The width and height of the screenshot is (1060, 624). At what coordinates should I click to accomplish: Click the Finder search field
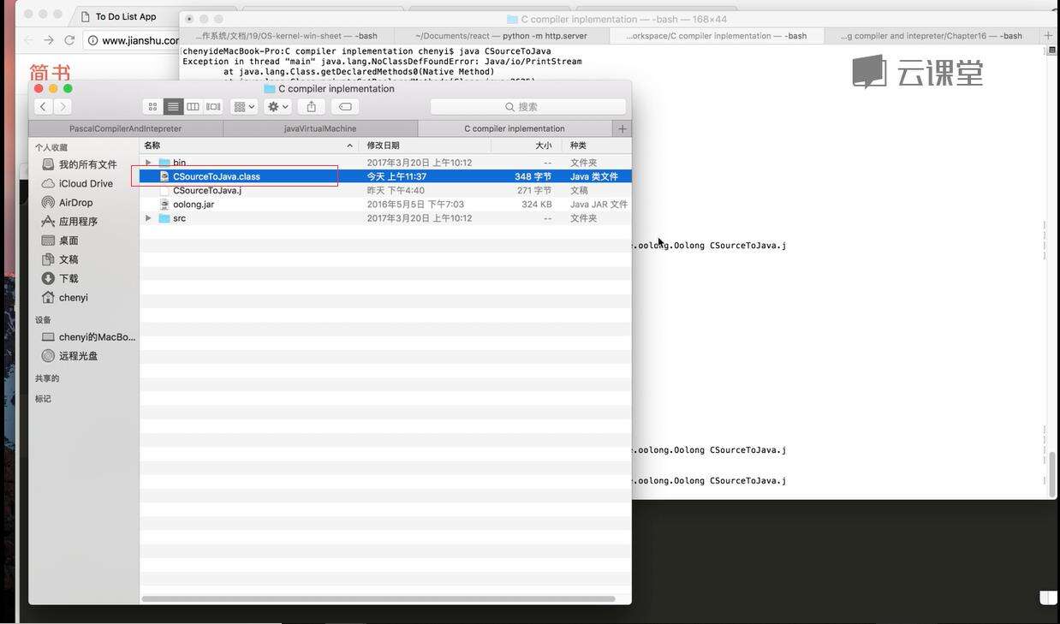[x=527, y=107]
